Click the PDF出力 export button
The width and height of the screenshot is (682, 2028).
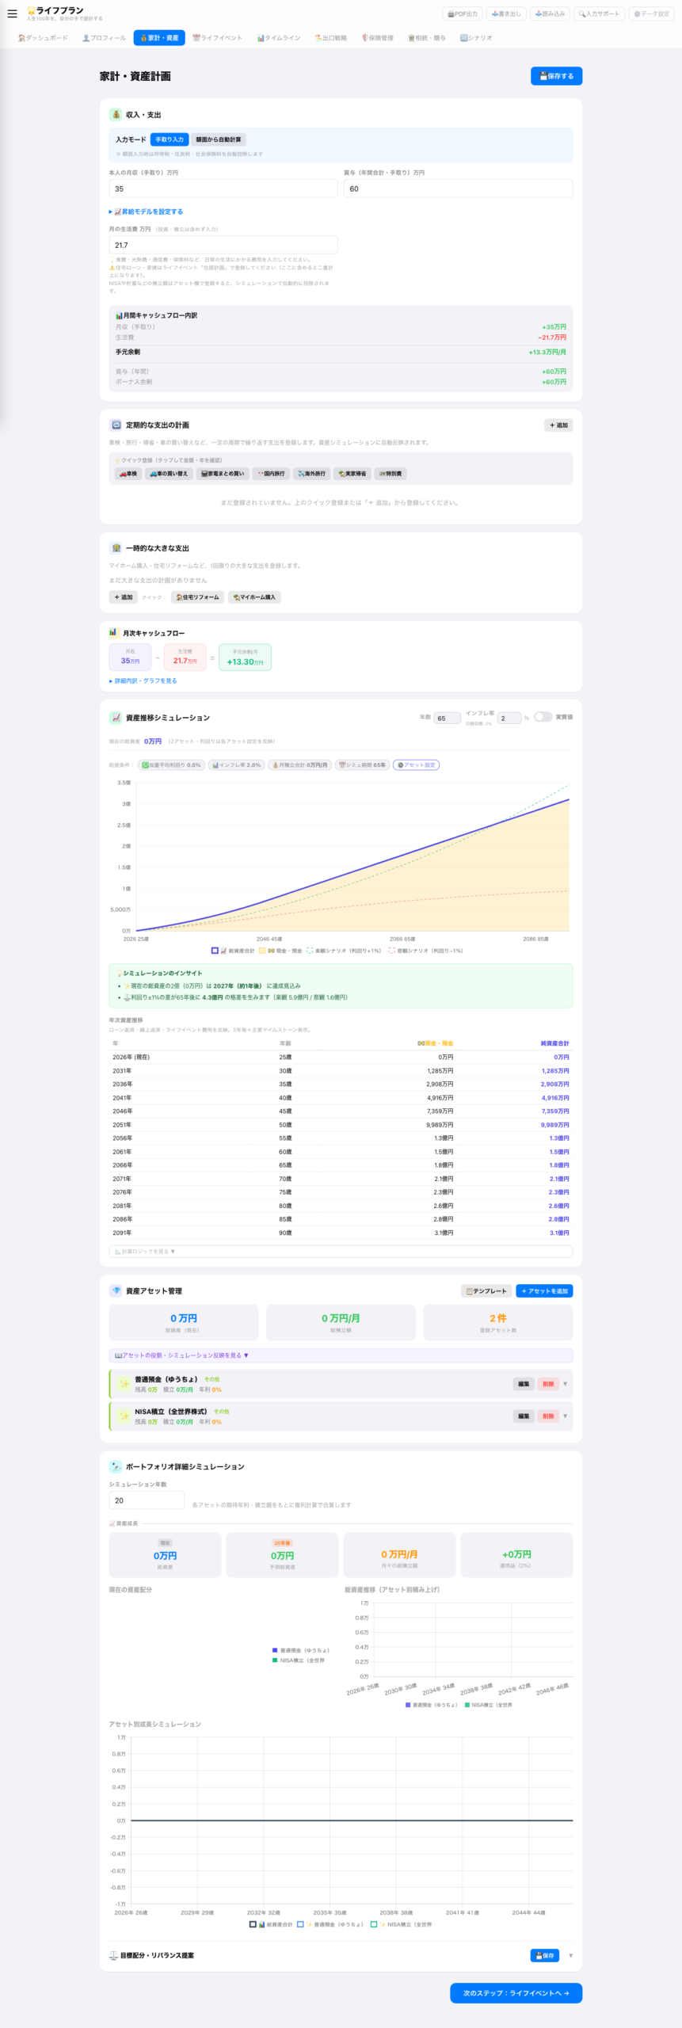(x=463, y=14)
